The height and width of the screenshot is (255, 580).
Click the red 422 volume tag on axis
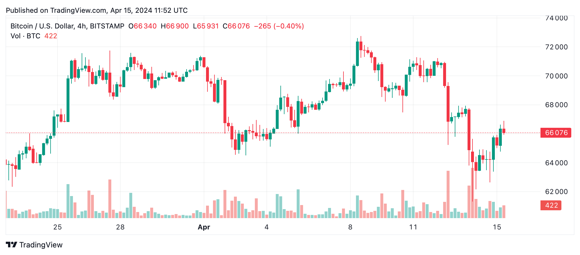[551, 205]
